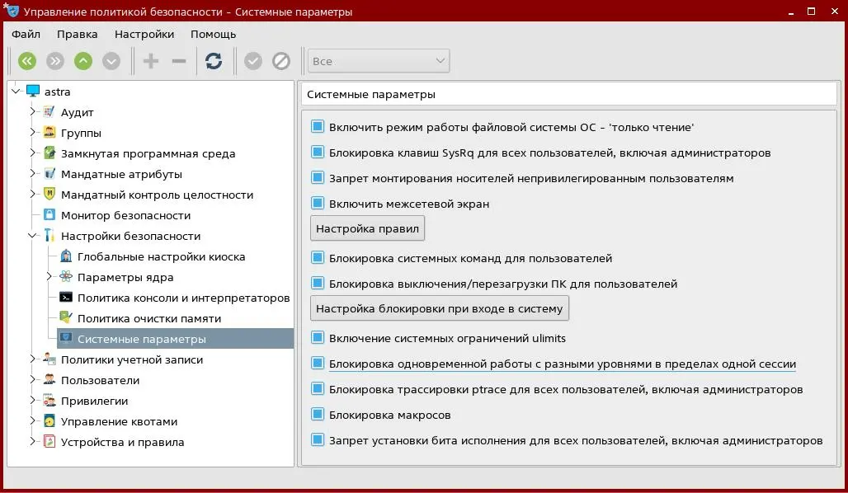Toggle SysRq keys blocking checkbox

tap(318, 152)
